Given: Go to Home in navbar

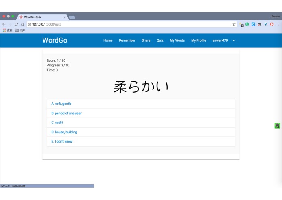Looking at the screenshot, I should pyautogui.click(x=108, y=40).
